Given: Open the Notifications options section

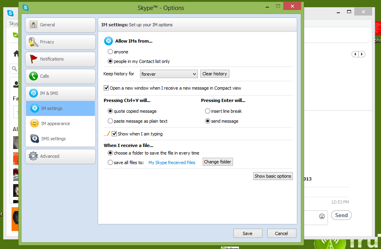Looking at the screenshot, I should (60, 59).
